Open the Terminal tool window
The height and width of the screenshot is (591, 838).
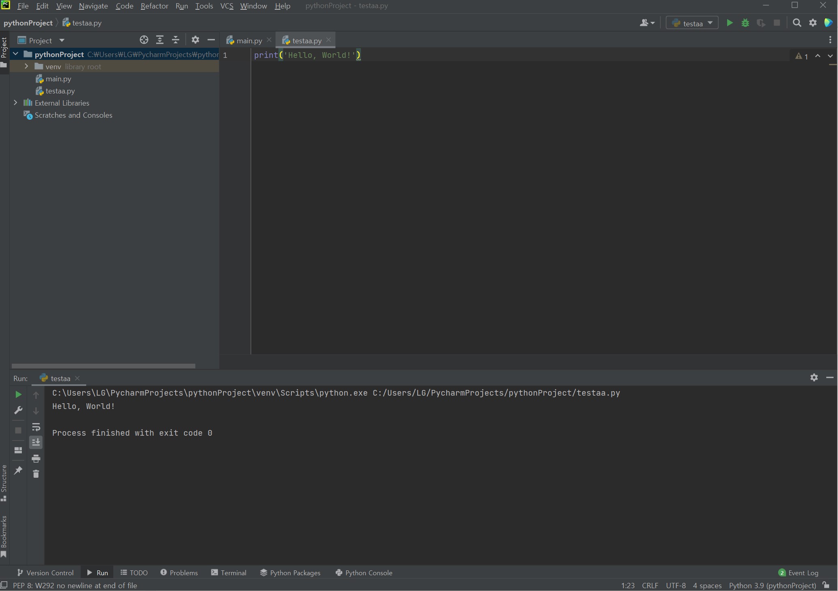click(229, 573)
